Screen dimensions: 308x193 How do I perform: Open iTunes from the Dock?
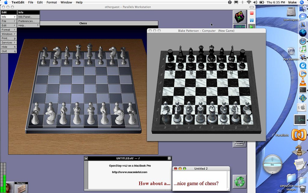[x=303, y=49]
